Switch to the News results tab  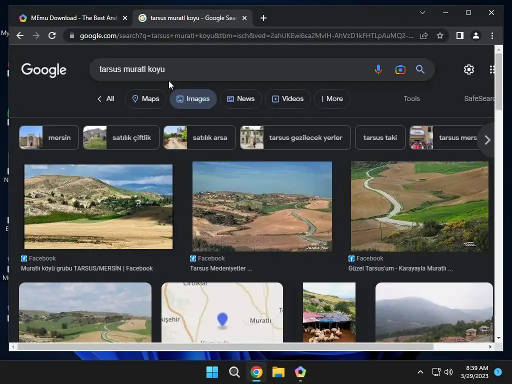tap(240, 99)
